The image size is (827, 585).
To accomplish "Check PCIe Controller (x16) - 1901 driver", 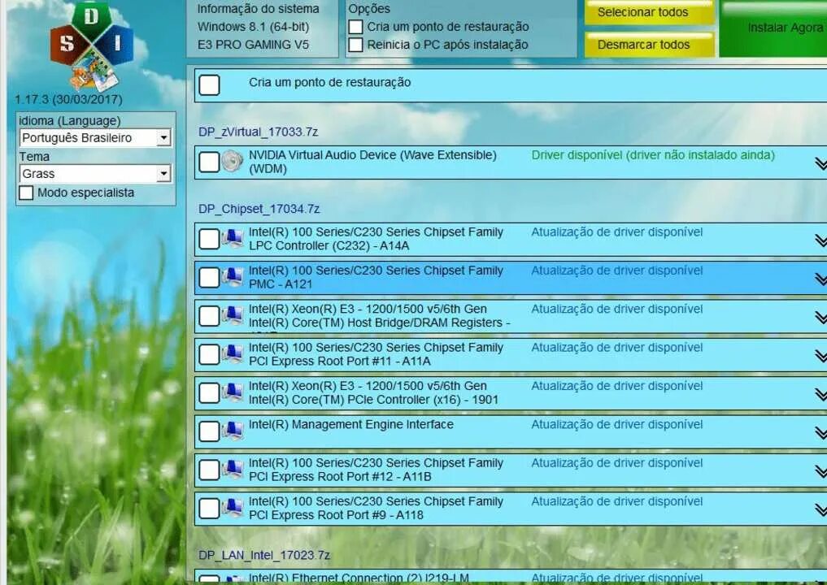I will pos(209,392).
